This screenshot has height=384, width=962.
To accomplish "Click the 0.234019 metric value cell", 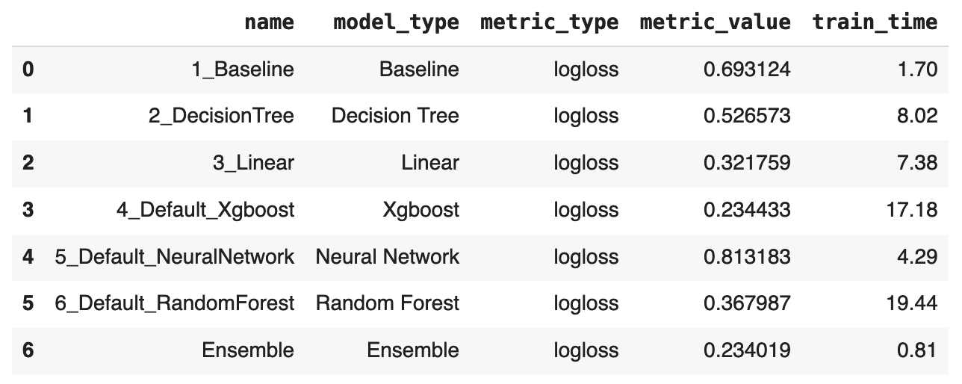I will [x=746, y=350].
